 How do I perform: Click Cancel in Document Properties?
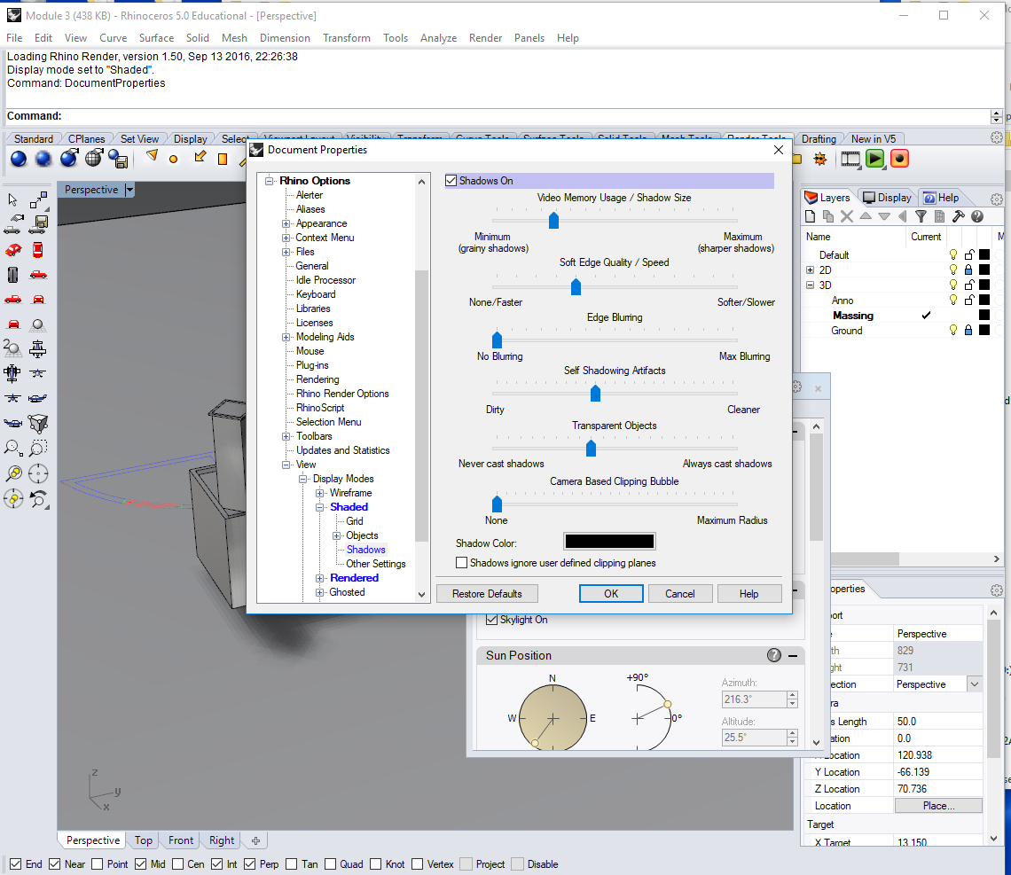point(679,593)
